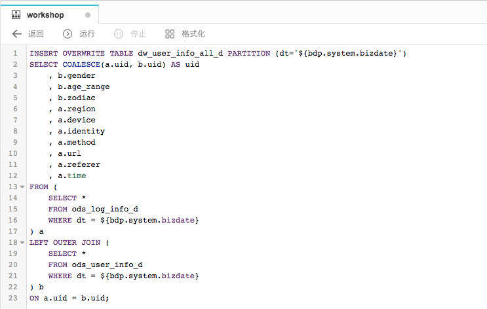Click the text 'b.zodiac'
Image resolution: width=487 pixels, height=309 pixels.
pos(77,98)
